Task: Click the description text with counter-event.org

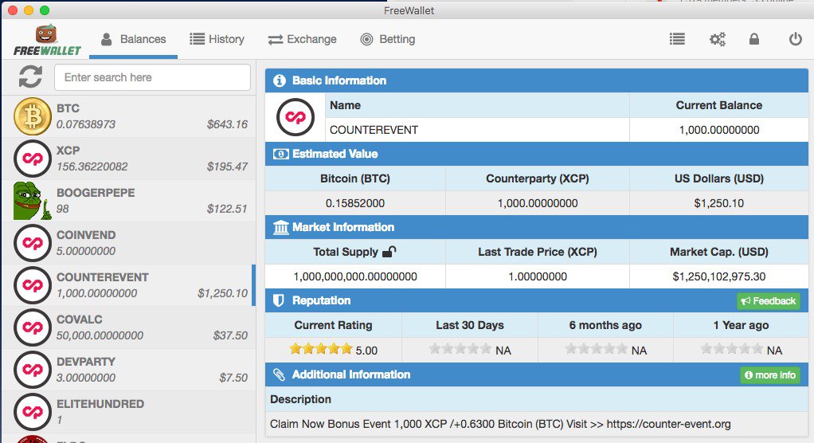Action: pyautogui.click(x=500, y=424)
